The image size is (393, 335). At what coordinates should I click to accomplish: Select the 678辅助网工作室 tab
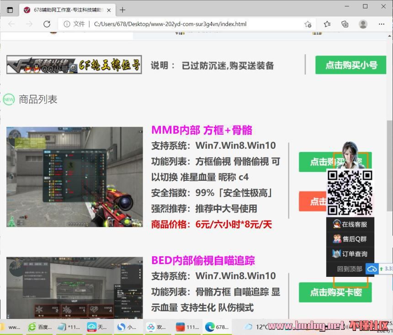pyautogui.click(x=68, y=10)
